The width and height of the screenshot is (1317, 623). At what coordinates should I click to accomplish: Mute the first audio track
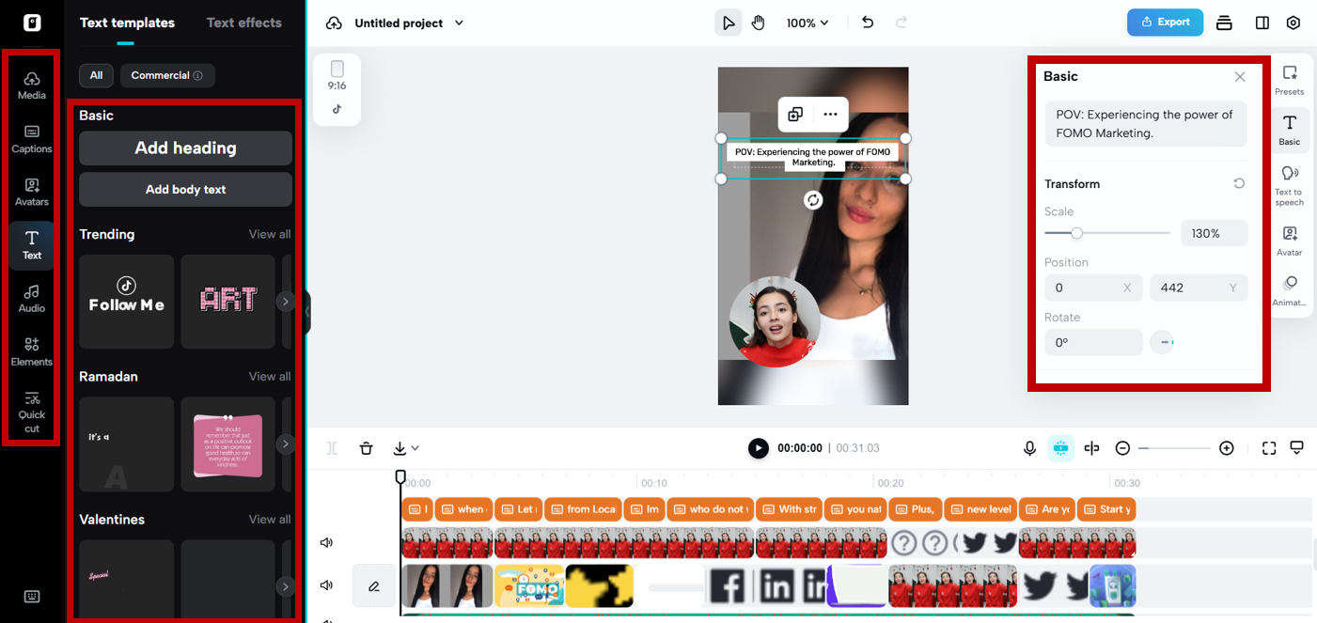click(326, 542)
